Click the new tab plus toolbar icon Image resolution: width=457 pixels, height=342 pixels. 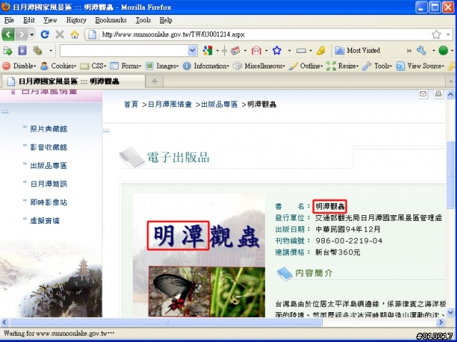point(7,51)
